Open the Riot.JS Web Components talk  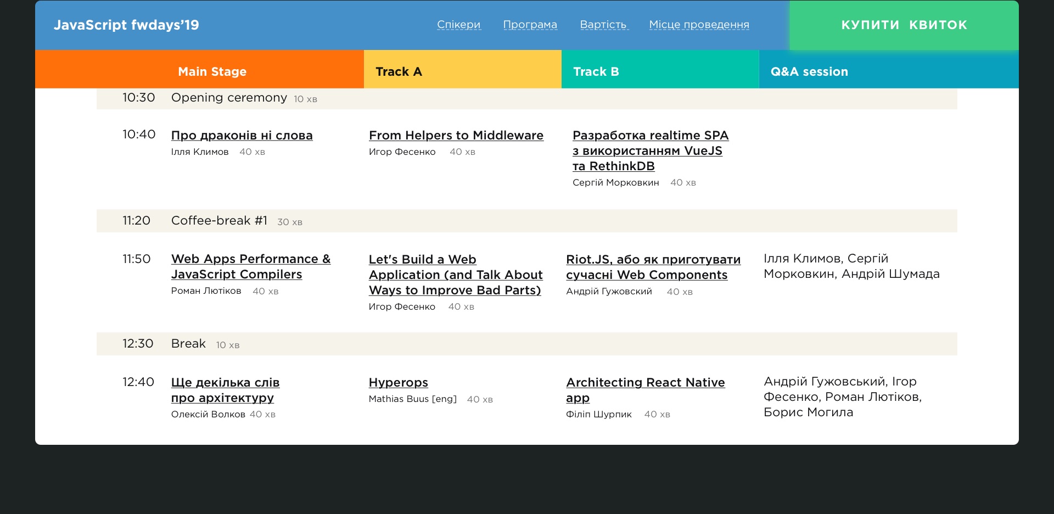coord(653,267)
